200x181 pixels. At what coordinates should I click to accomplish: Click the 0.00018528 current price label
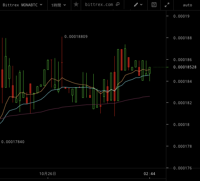pos(185,67)
